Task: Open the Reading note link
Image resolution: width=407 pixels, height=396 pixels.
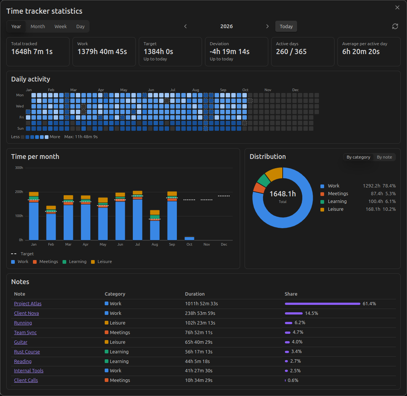Action: pos(23,361)
